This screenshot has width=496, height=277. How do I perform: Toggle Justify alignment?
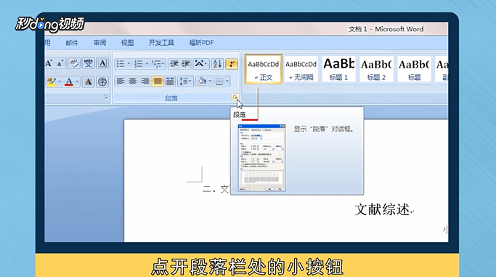click(x=157, y=81)
